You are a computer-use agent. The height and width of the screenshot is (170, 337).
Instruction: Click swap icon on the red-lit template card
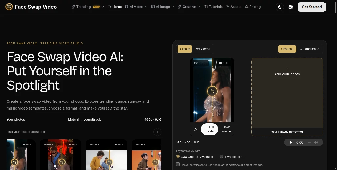tap(62, 162)
